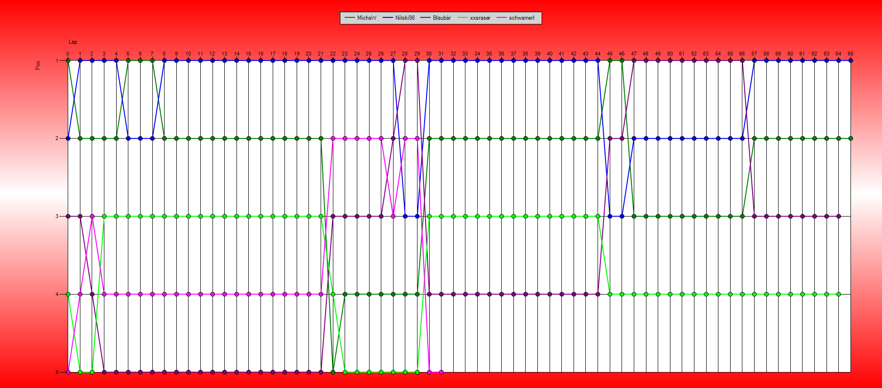The height and width of the screenshot is (388, 882).
Task: Click lap number 5 on the top axis
Action: click(128, 54)
